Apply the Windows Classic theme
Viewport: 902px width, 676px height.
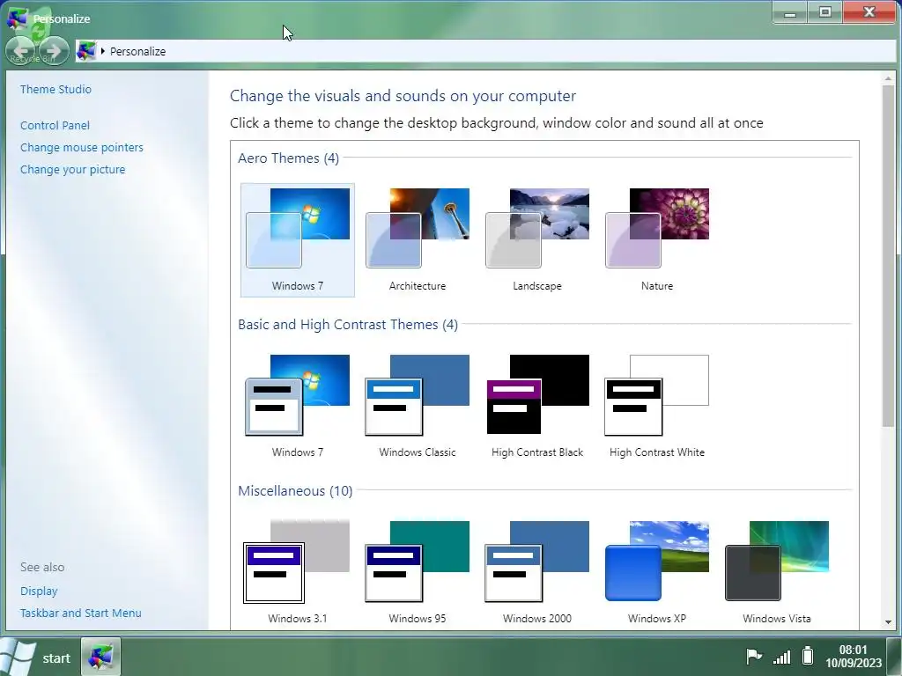(417, 406)
